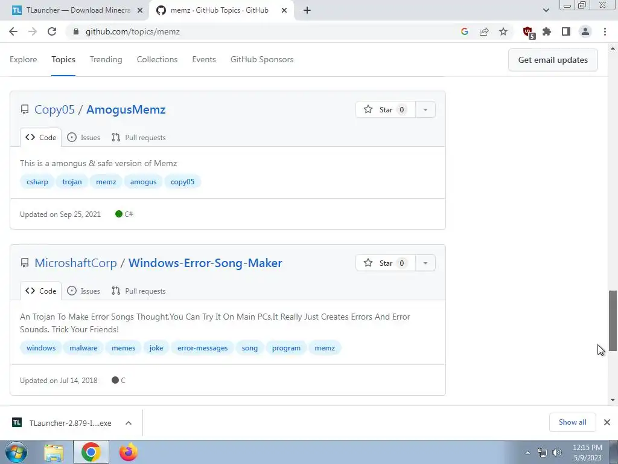Star the Windows-Error-Song-Maker repository

coord(386,263)
